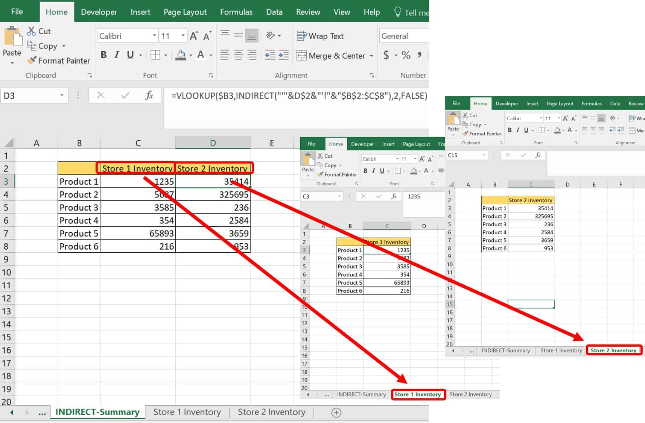Apply Fill Color paint bucket in main window
The height and width of the screenshot is (423, 645).
(181, 55)
